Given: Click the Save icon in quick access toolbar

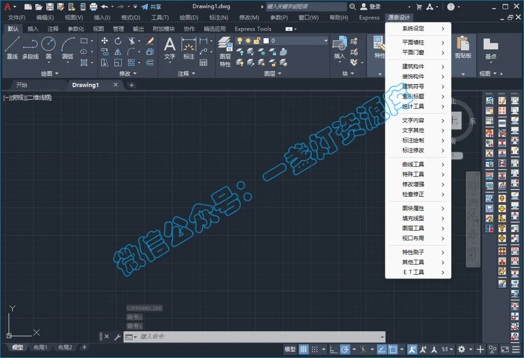Looking at the screenshot, I should click(x=50, y=6).
